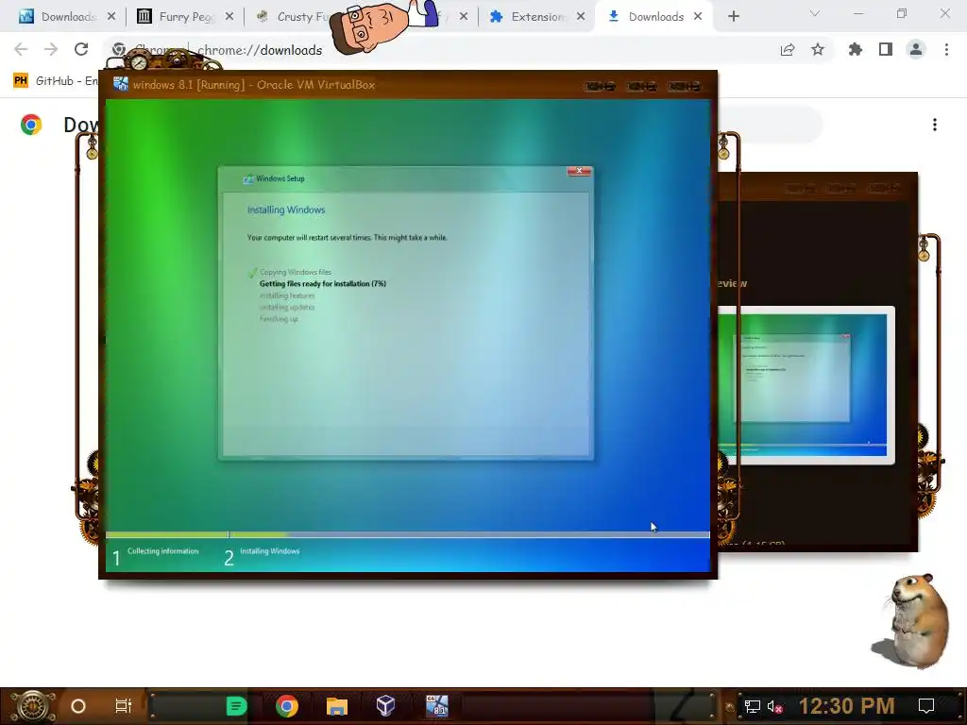The width and height of the screenshot is (967, 725).
Task: Open Task View in taskbar
Action: (124, 706)
